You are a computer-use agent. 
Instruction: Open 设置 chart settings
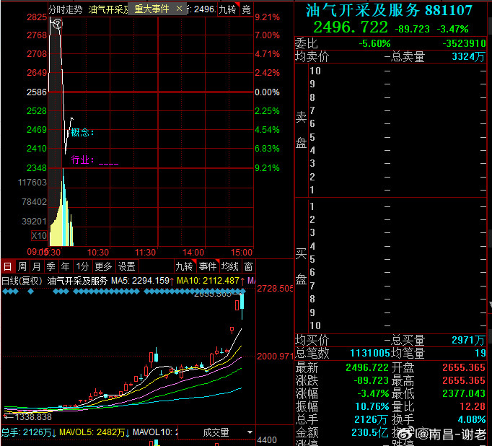click(127, 266)
